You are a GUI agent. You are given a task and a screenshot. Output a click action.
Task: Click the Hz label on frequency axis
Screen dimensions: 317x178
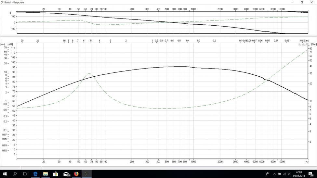point(307,162)
